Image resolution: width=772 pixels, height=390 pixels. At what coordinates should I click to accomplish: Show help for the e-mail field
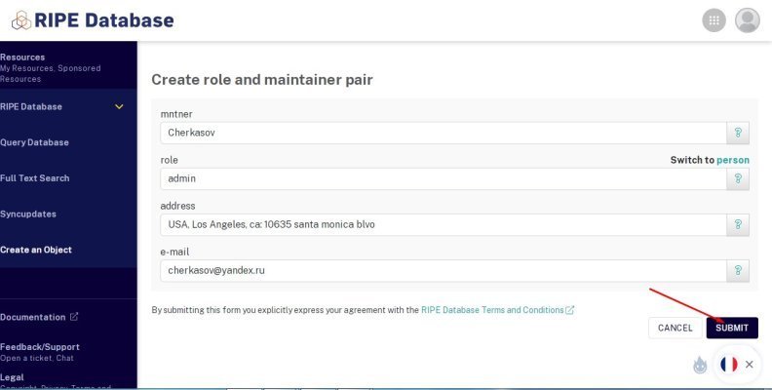(738, 270)
